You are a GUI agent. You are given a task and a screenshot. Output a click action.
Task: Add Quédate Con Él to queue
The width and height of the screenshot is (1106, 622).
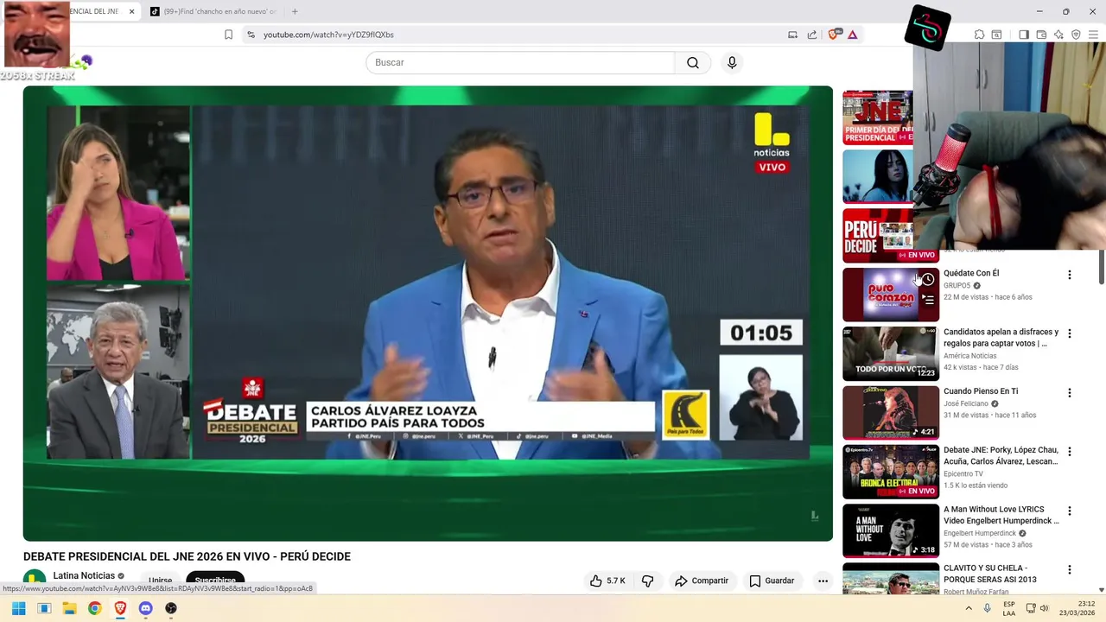coord(927,300)
